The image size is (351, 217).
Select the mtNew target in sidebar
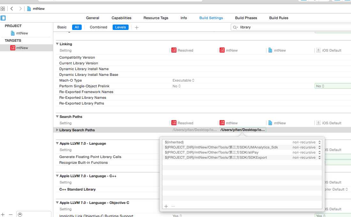pyautogui.click(x=19, y=48)
